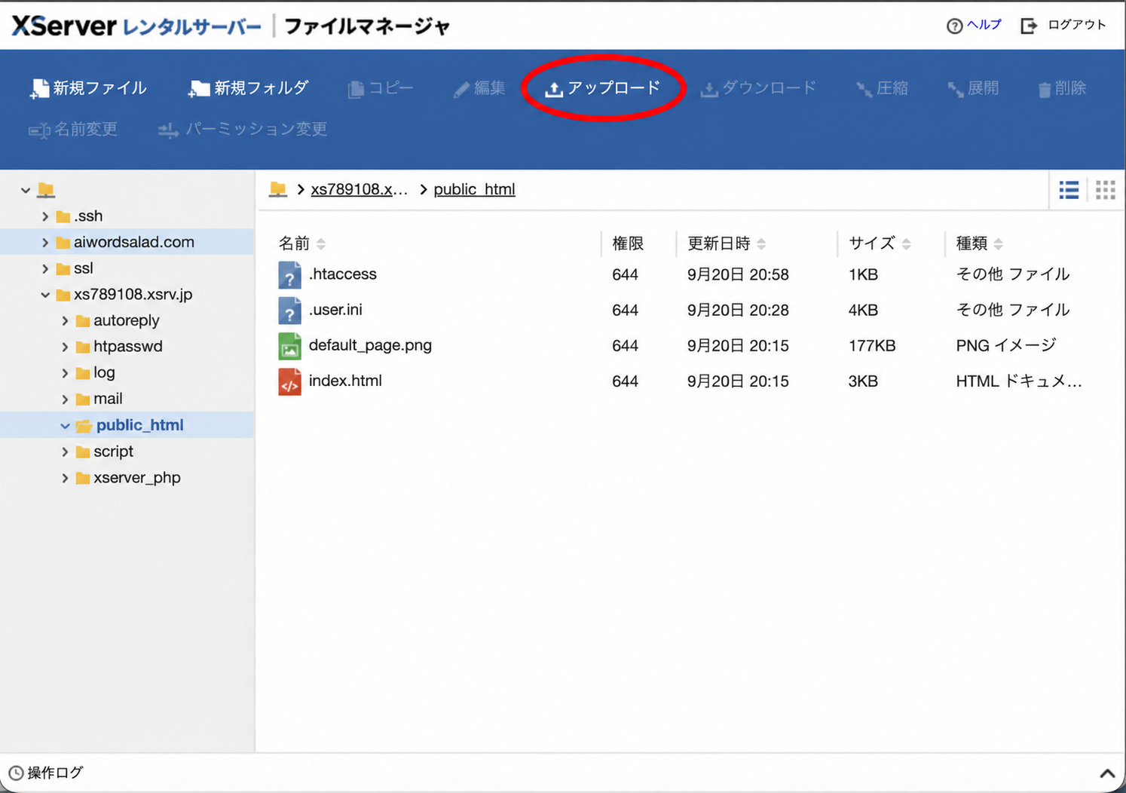Collapse the root folder tree chevron
1126x793 pixels.
tap(26, 190)
